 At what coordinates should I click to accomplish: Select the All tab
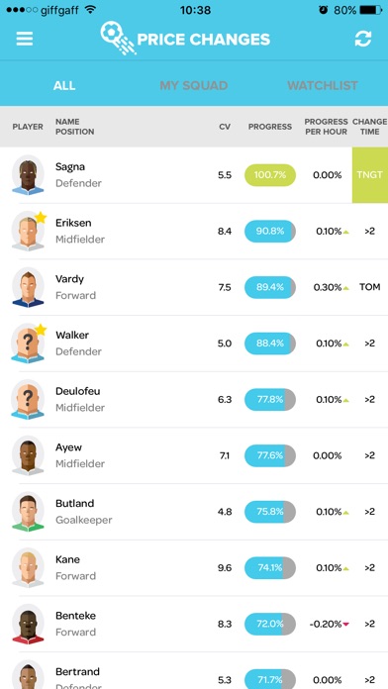64,85
